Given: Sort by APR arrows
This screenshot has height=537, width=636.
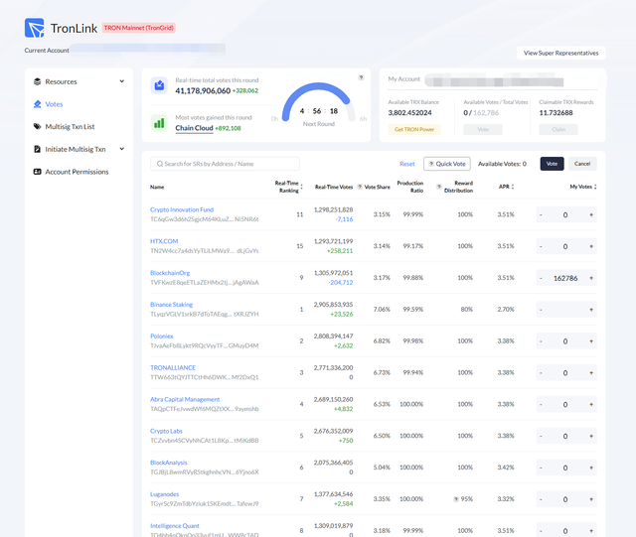Looking at the screenshot, I should tap(513, 187).
